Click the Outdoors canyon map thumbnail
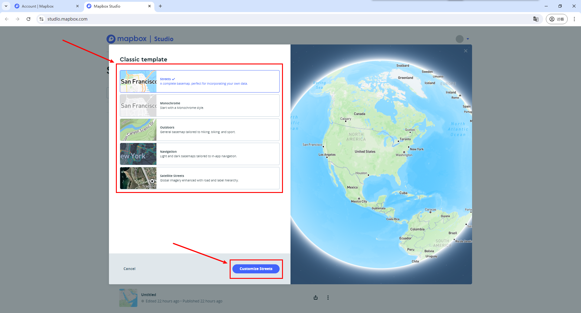This screenshot has width=581, height=313. tap(138, 130)
